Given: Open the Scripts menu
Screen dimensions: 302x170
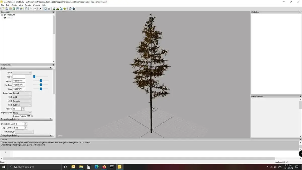Looking at the screenshot, I should [x=28, y=5].
